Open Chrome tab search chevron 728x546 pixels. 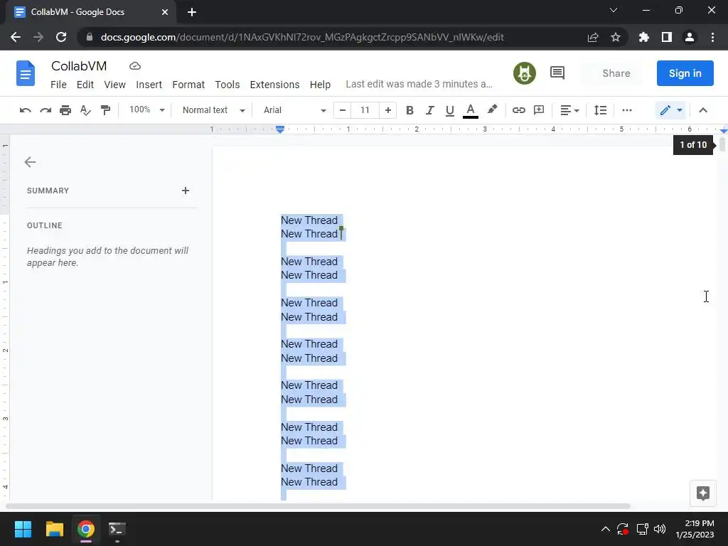pos(614,10)
